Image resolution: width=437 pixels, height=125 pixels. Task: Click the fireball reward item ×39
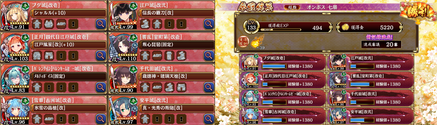(257, 42)
